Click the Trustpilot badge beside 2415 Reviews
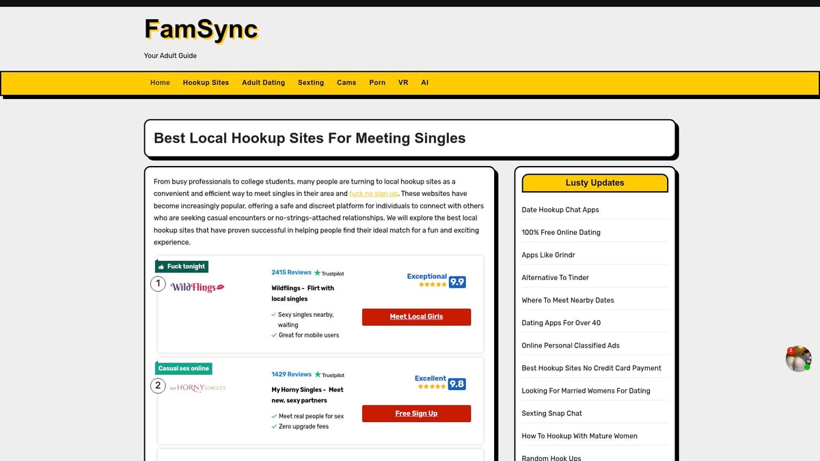820x461 pixels. (329, 273)
